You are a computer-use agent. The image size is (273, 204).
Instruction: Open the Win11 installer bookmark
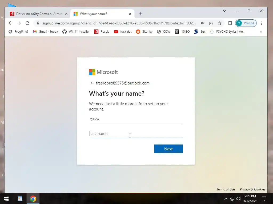(76, 32)
